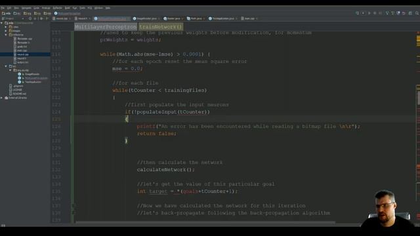This screenshot has width=420, height=236.
Task: Click gutter line number 131
Action: pyautogui.click(x=56, y=163)
